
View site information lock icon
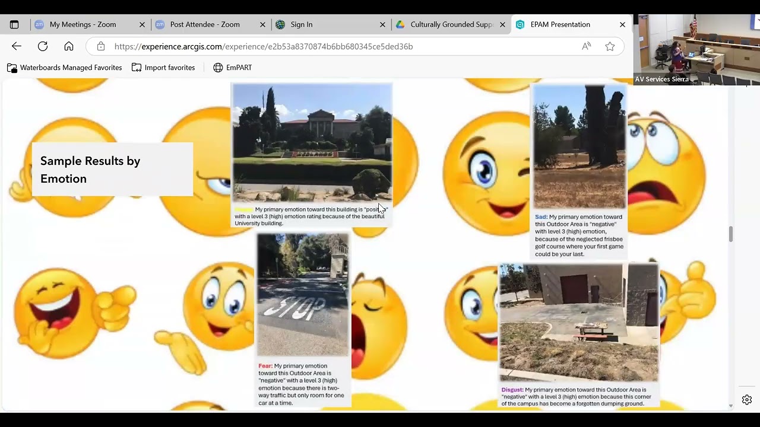101,46
